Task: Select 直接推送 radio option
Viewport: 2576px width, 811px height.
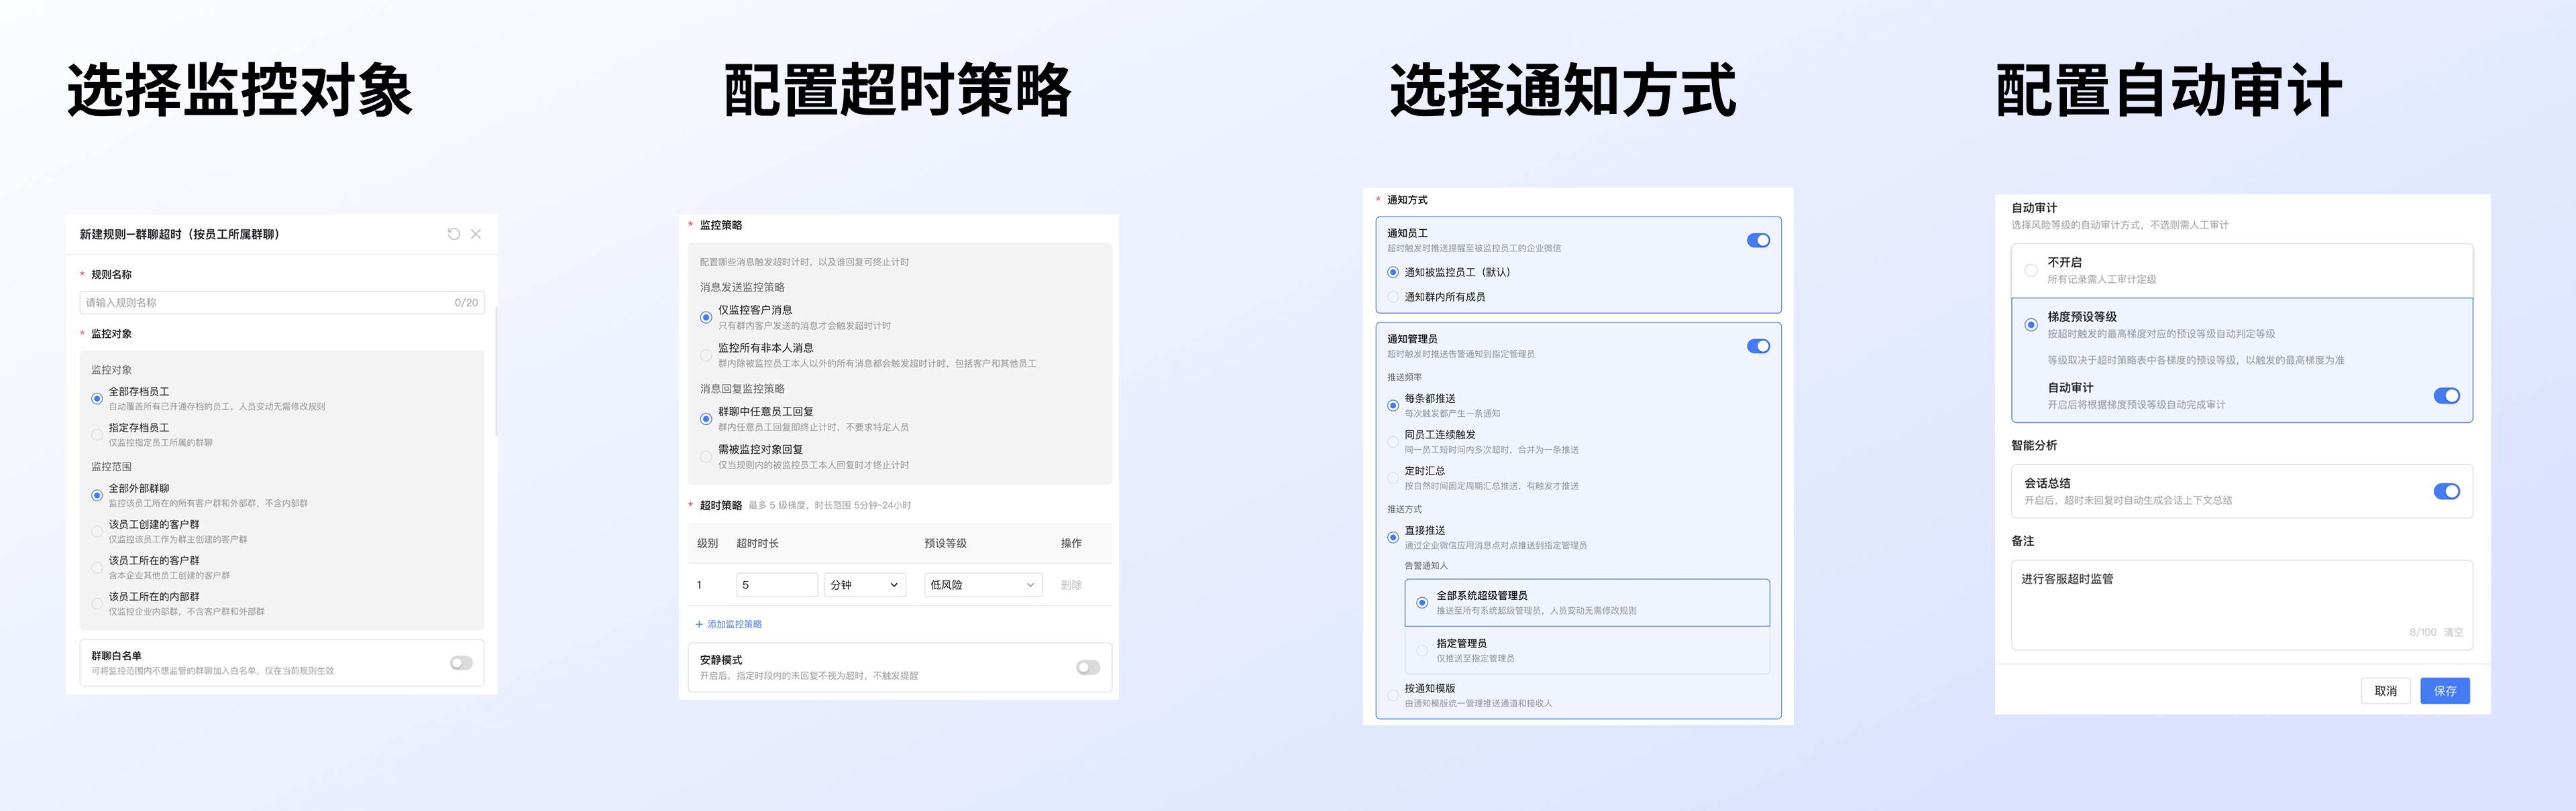Action: [x=1393, y=538]
